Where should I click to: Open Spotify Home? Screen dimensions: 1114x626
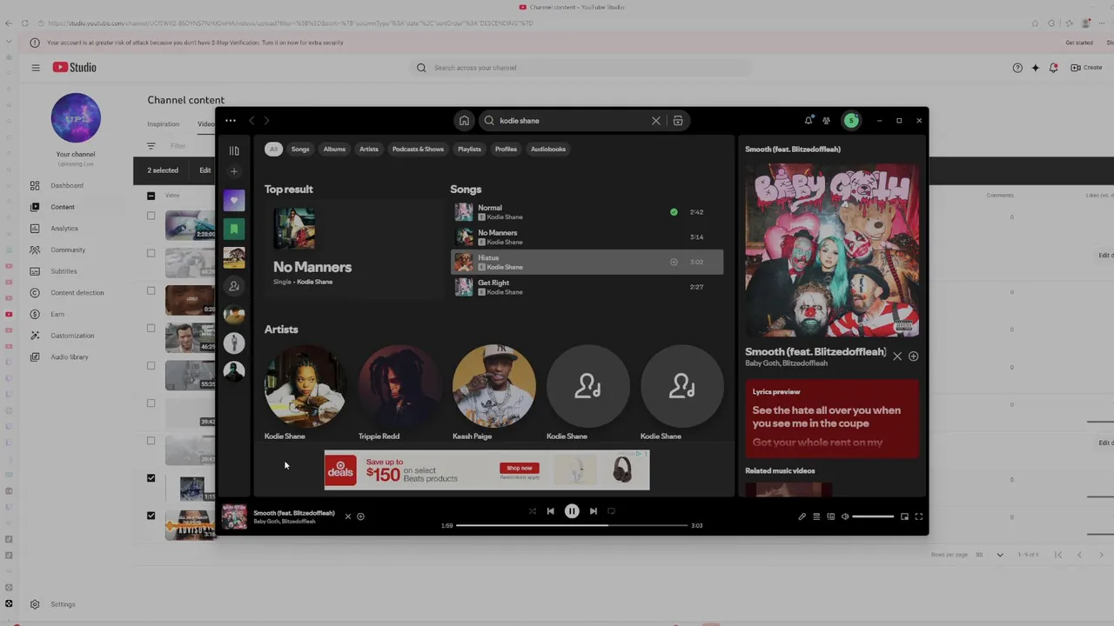pyautogui.click(x=464, y=121)
